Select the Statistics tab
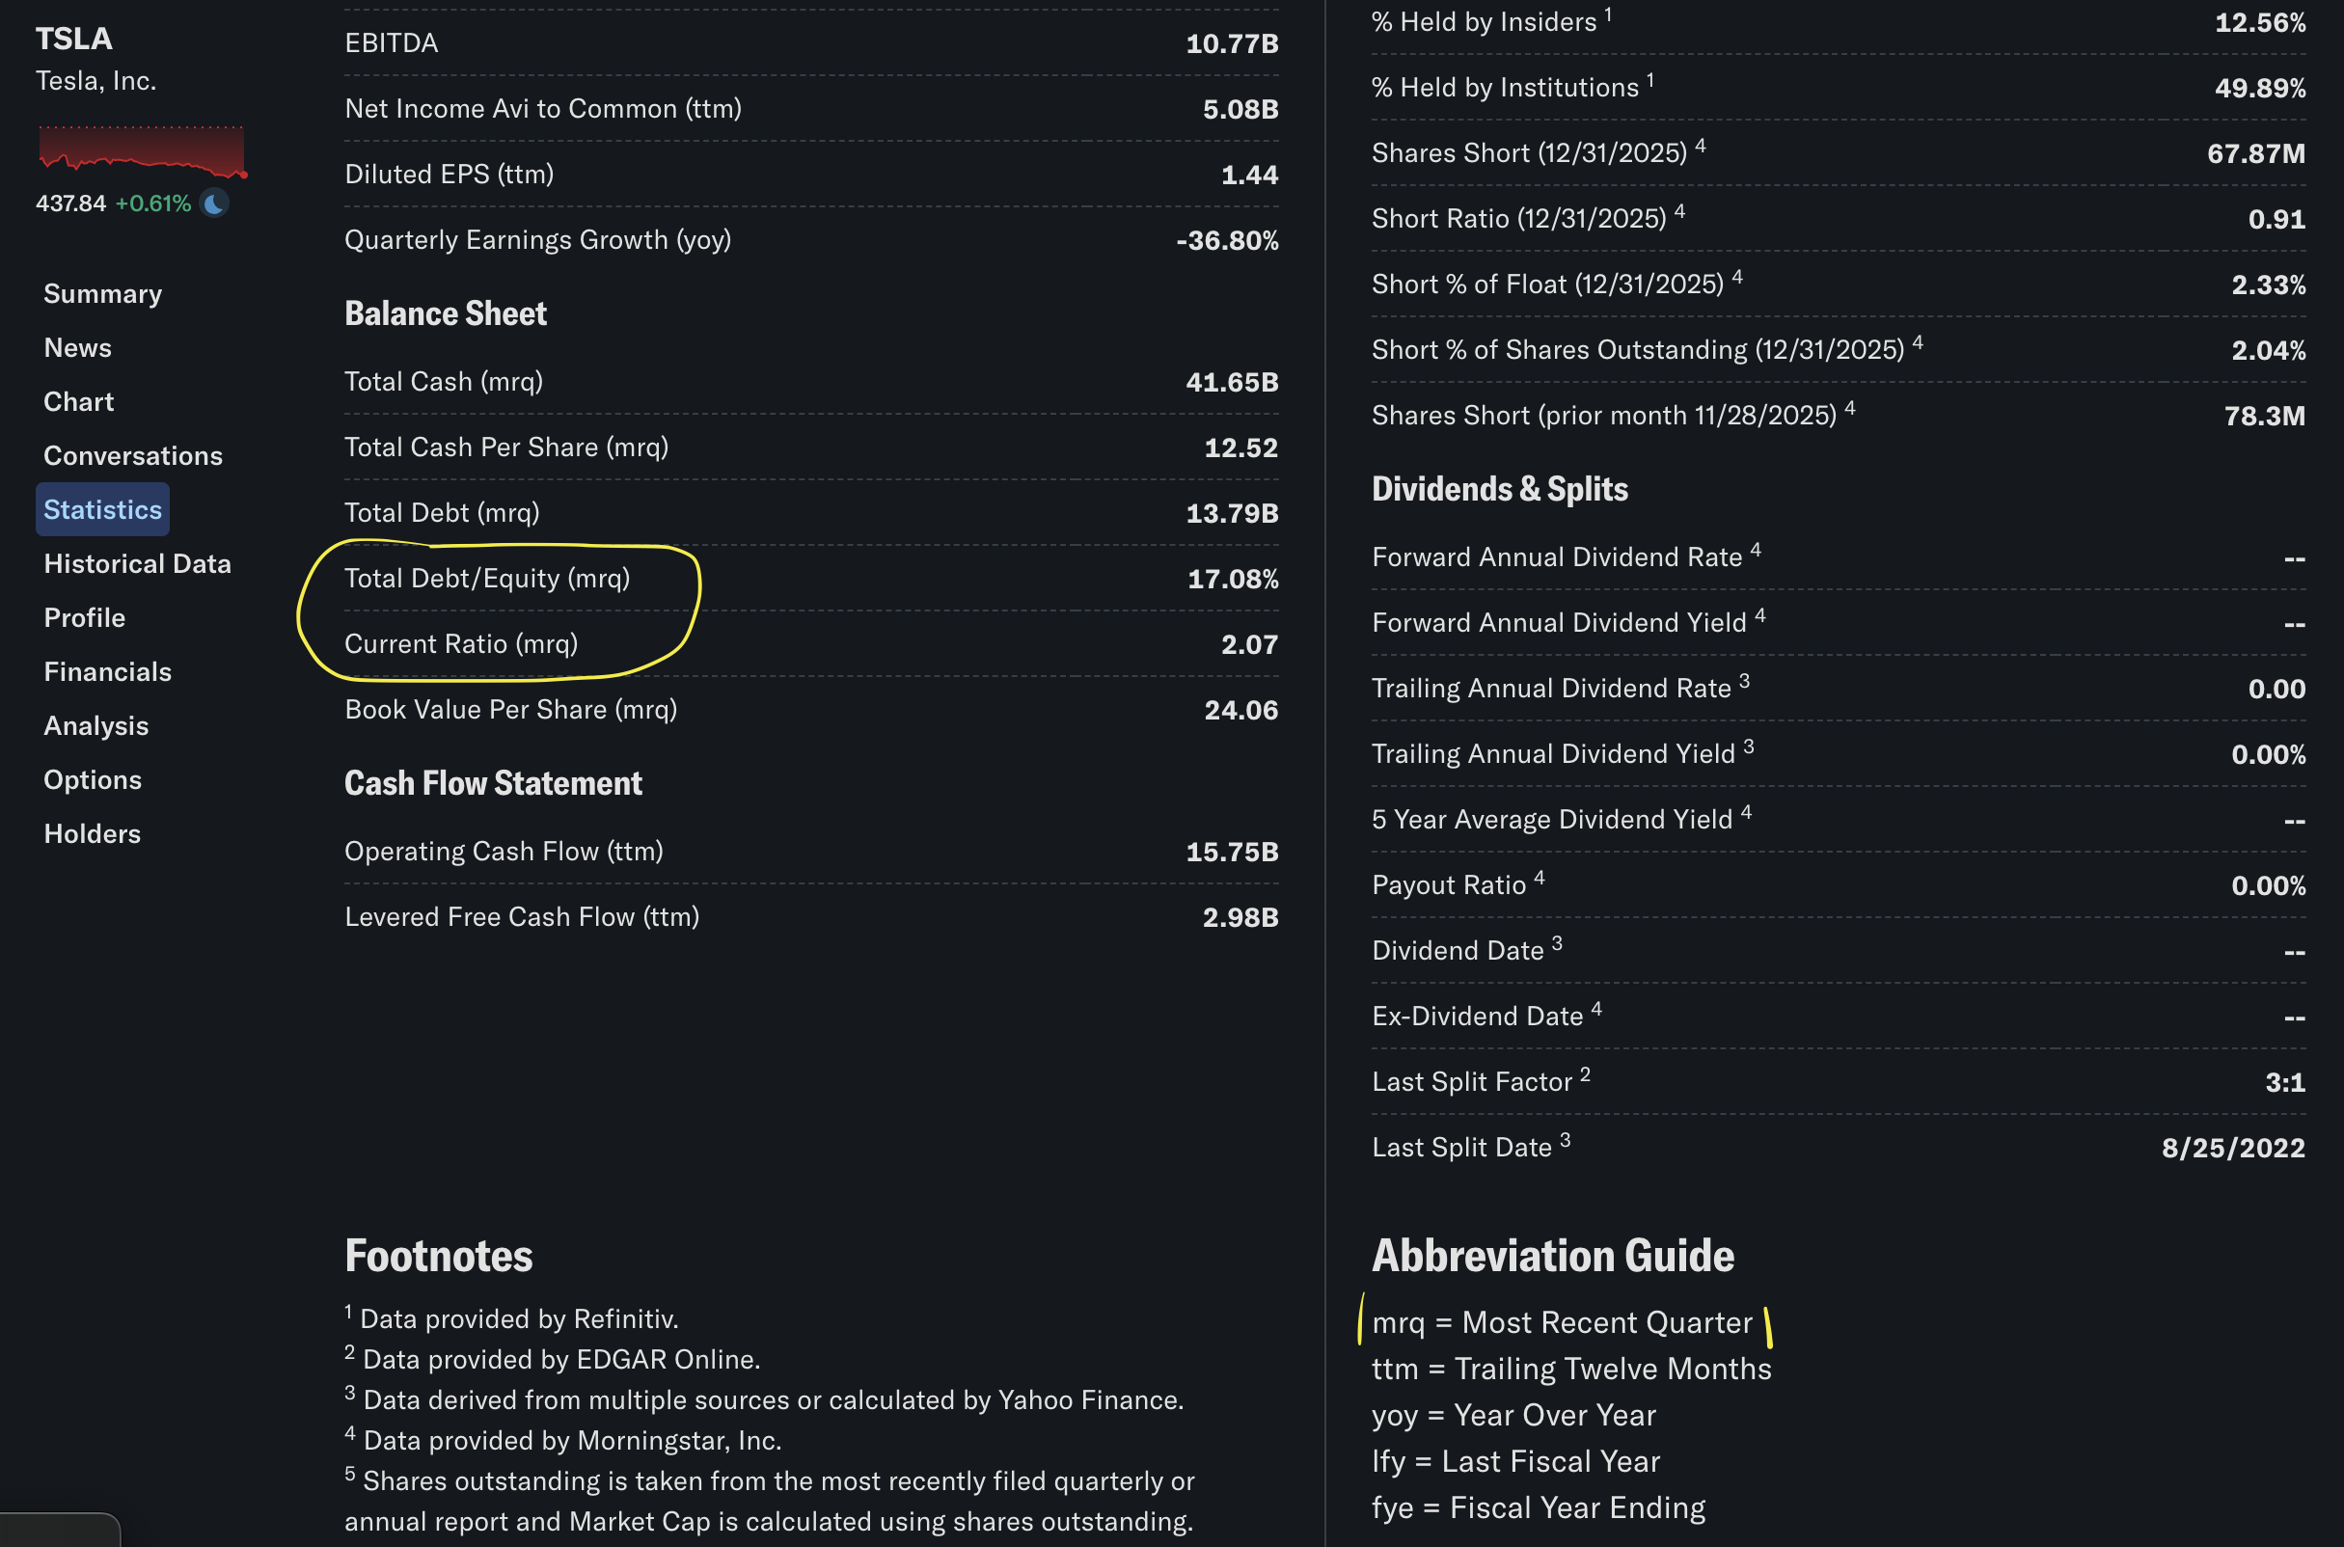The width and height of the screenshot is (2344, 1547). click(102, 509)
